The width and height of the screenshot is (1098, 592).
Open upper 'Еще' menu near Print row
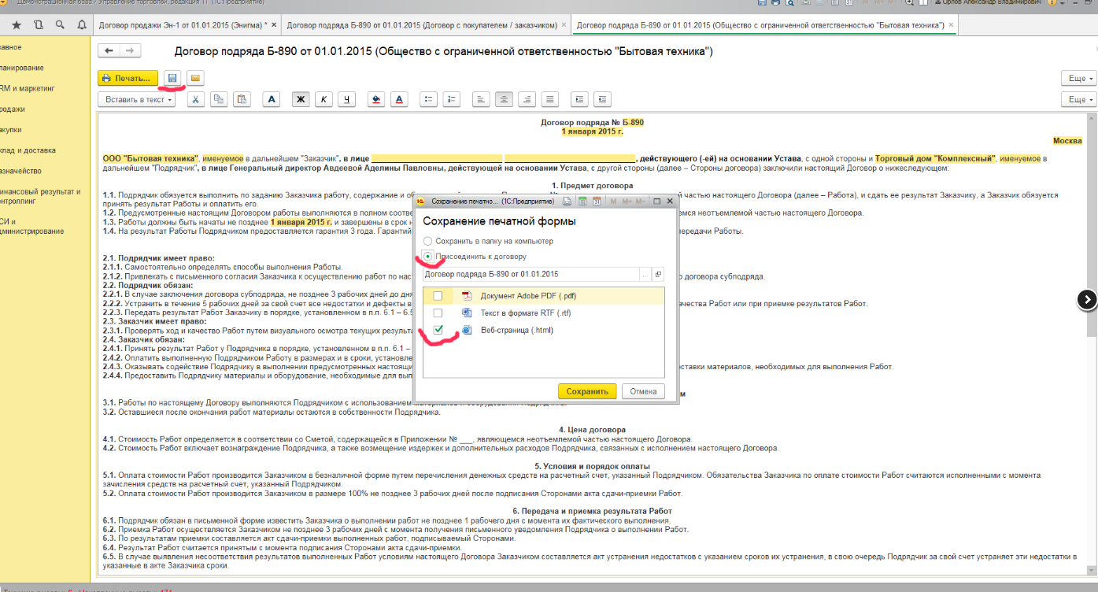click(1078, 79)
